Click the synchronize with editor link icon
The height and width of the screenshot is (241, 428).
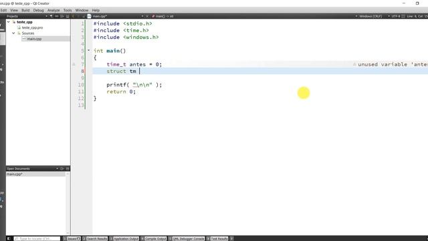(56, 16)
